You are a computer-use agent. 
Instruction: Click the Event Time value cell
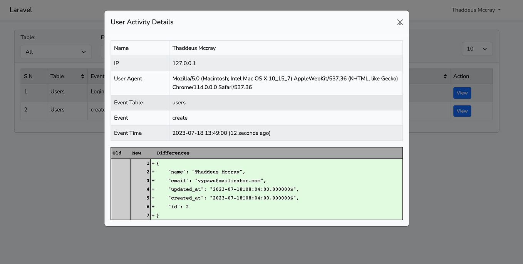tap(286, 133)
